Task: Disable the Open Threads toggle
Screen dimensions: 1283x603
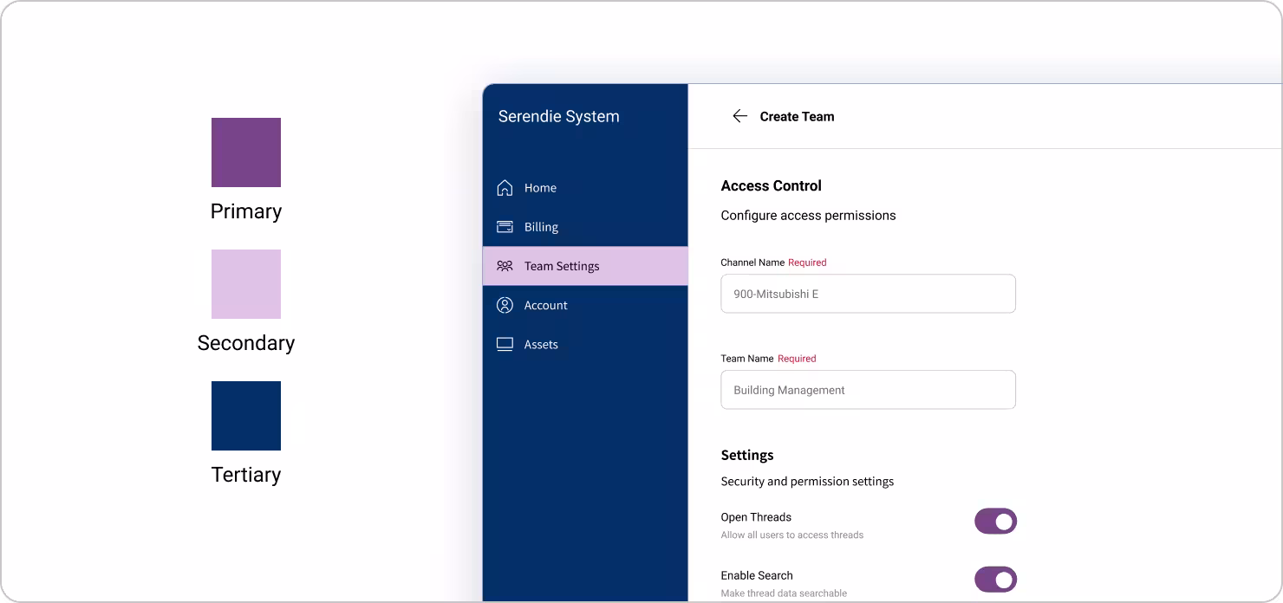Action: [x=995, y=522]
